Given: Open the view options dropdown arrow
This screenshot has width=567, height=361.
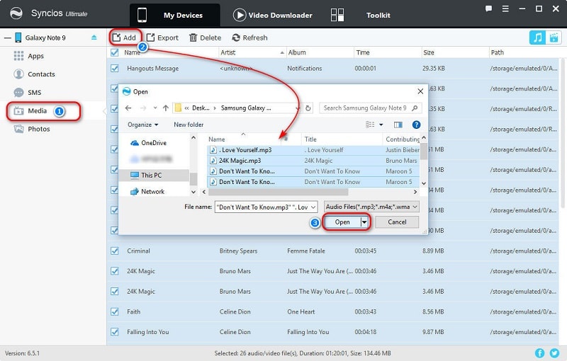Looking at the screenshot, I should pyautogui.click(x=381, y=125).
